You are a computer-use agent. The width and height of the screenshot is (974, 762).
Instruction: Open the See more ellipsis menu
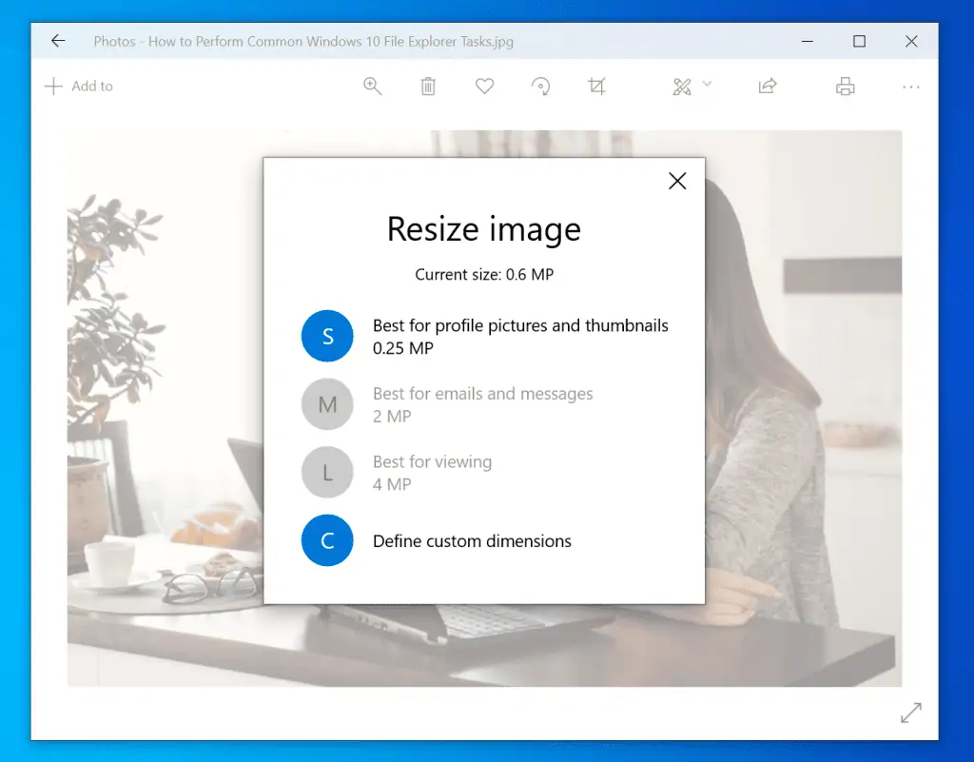click(x=910, y=87)
